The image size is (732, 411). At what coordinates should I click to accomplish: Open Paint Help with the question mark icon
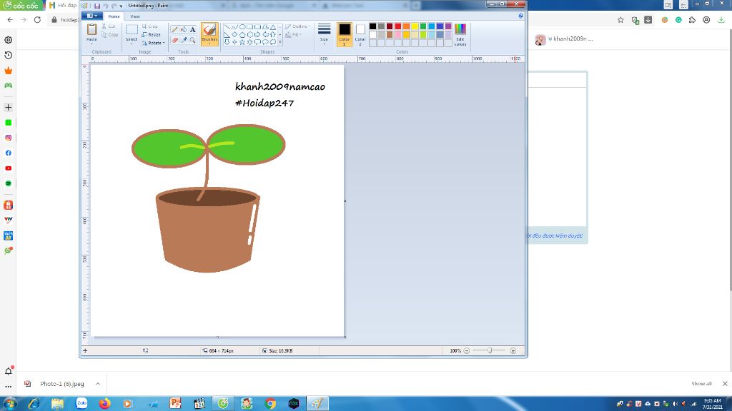coord(520,16)
